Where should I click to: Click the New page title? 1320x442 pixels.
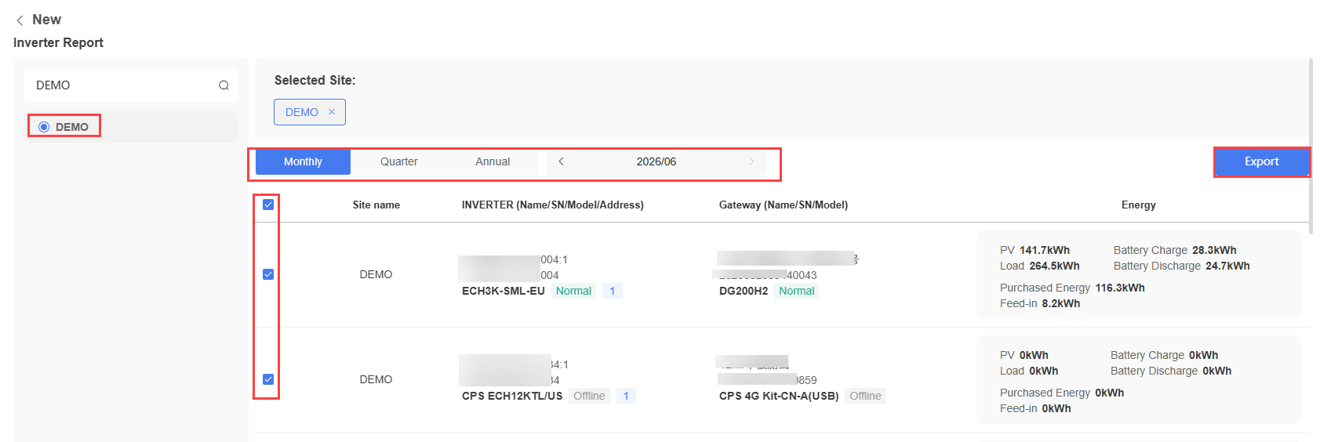(46, 20)
